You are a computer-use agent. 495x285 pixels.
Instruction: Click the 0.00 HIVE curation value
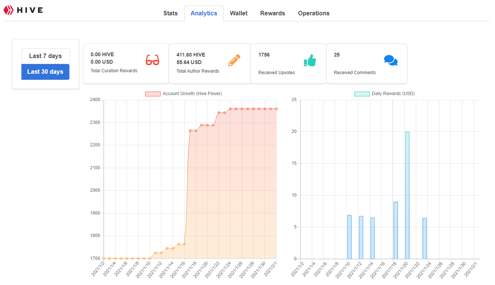coord(102,55)
